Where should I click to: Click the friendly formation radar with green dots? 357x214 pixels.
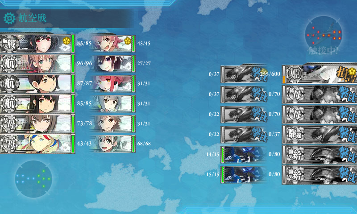point(33,179)
